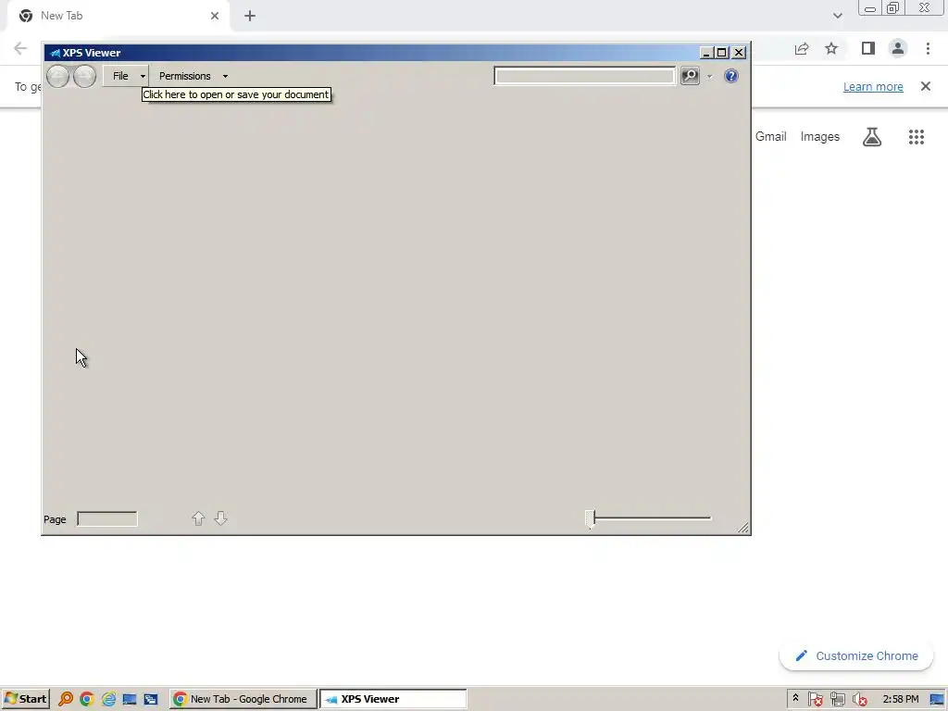Open the Chrome profile avatar

(898, 48)
